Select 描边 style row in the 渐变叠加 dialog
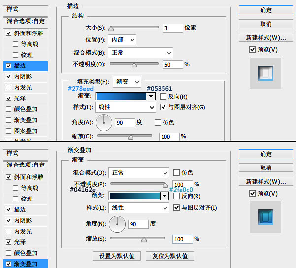The height and width of the screenshot is (268, 296). click(x=26, y=210)
